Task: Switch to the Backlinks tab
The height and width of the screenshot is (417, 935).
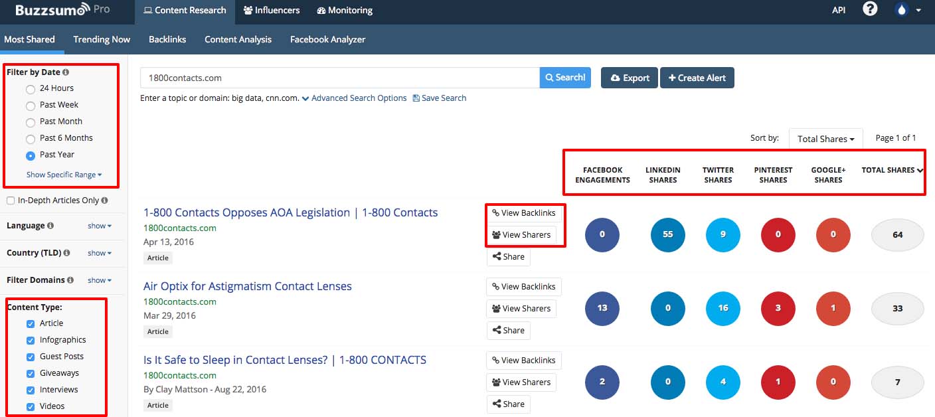Action: (x=167, y=39)
